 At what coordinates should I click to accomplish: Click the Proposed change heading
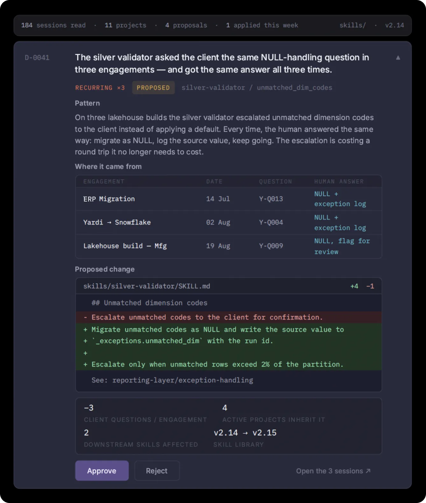(x=105, y=269)
